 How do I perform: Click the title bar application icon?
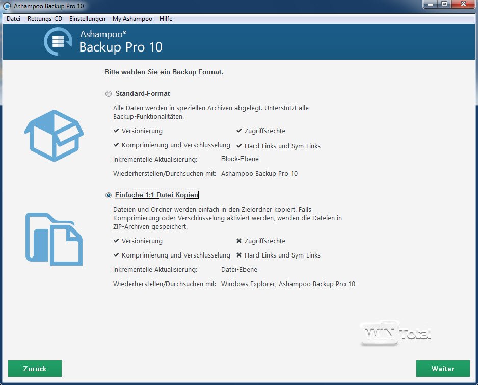tap(7, 6)
